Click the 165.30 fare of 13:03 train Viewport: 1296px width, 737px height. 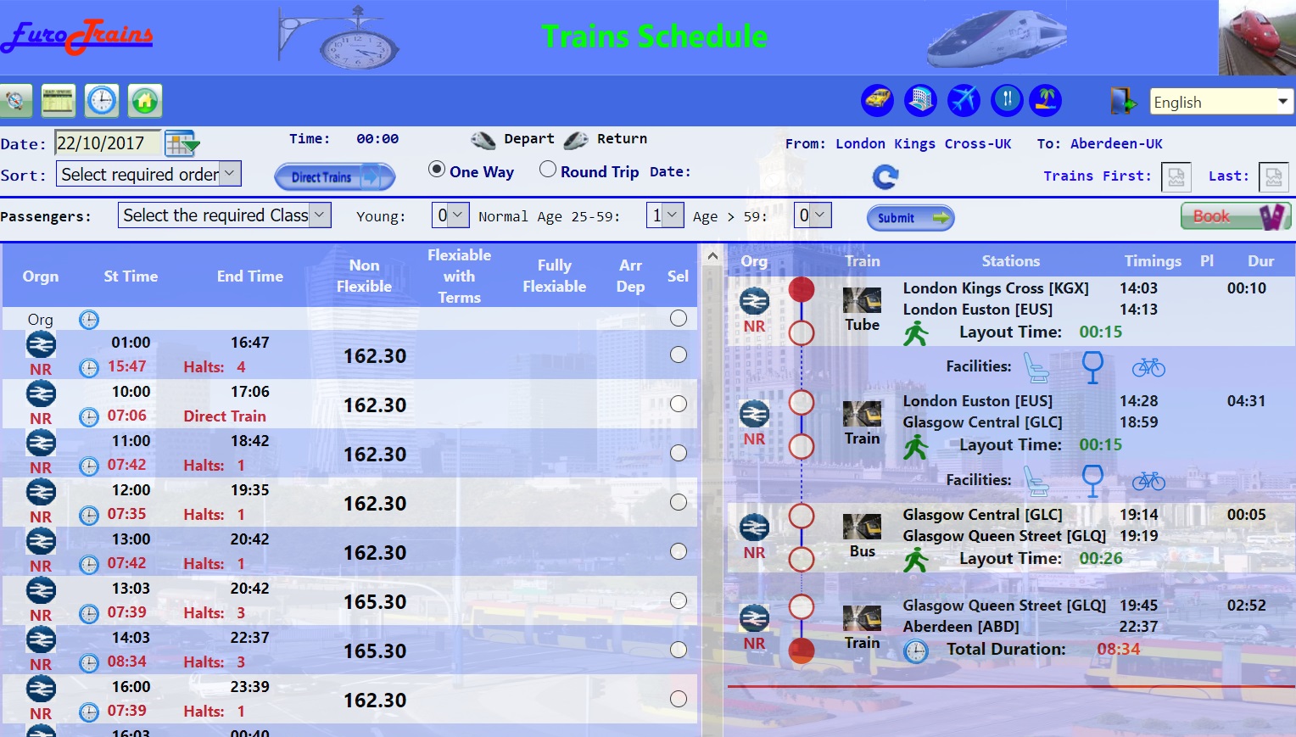[x=375, y=602]
